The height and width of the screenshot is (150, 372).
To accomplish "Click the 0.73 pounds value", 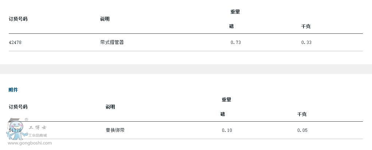I will pyautogui.click(x=236, y=42).
